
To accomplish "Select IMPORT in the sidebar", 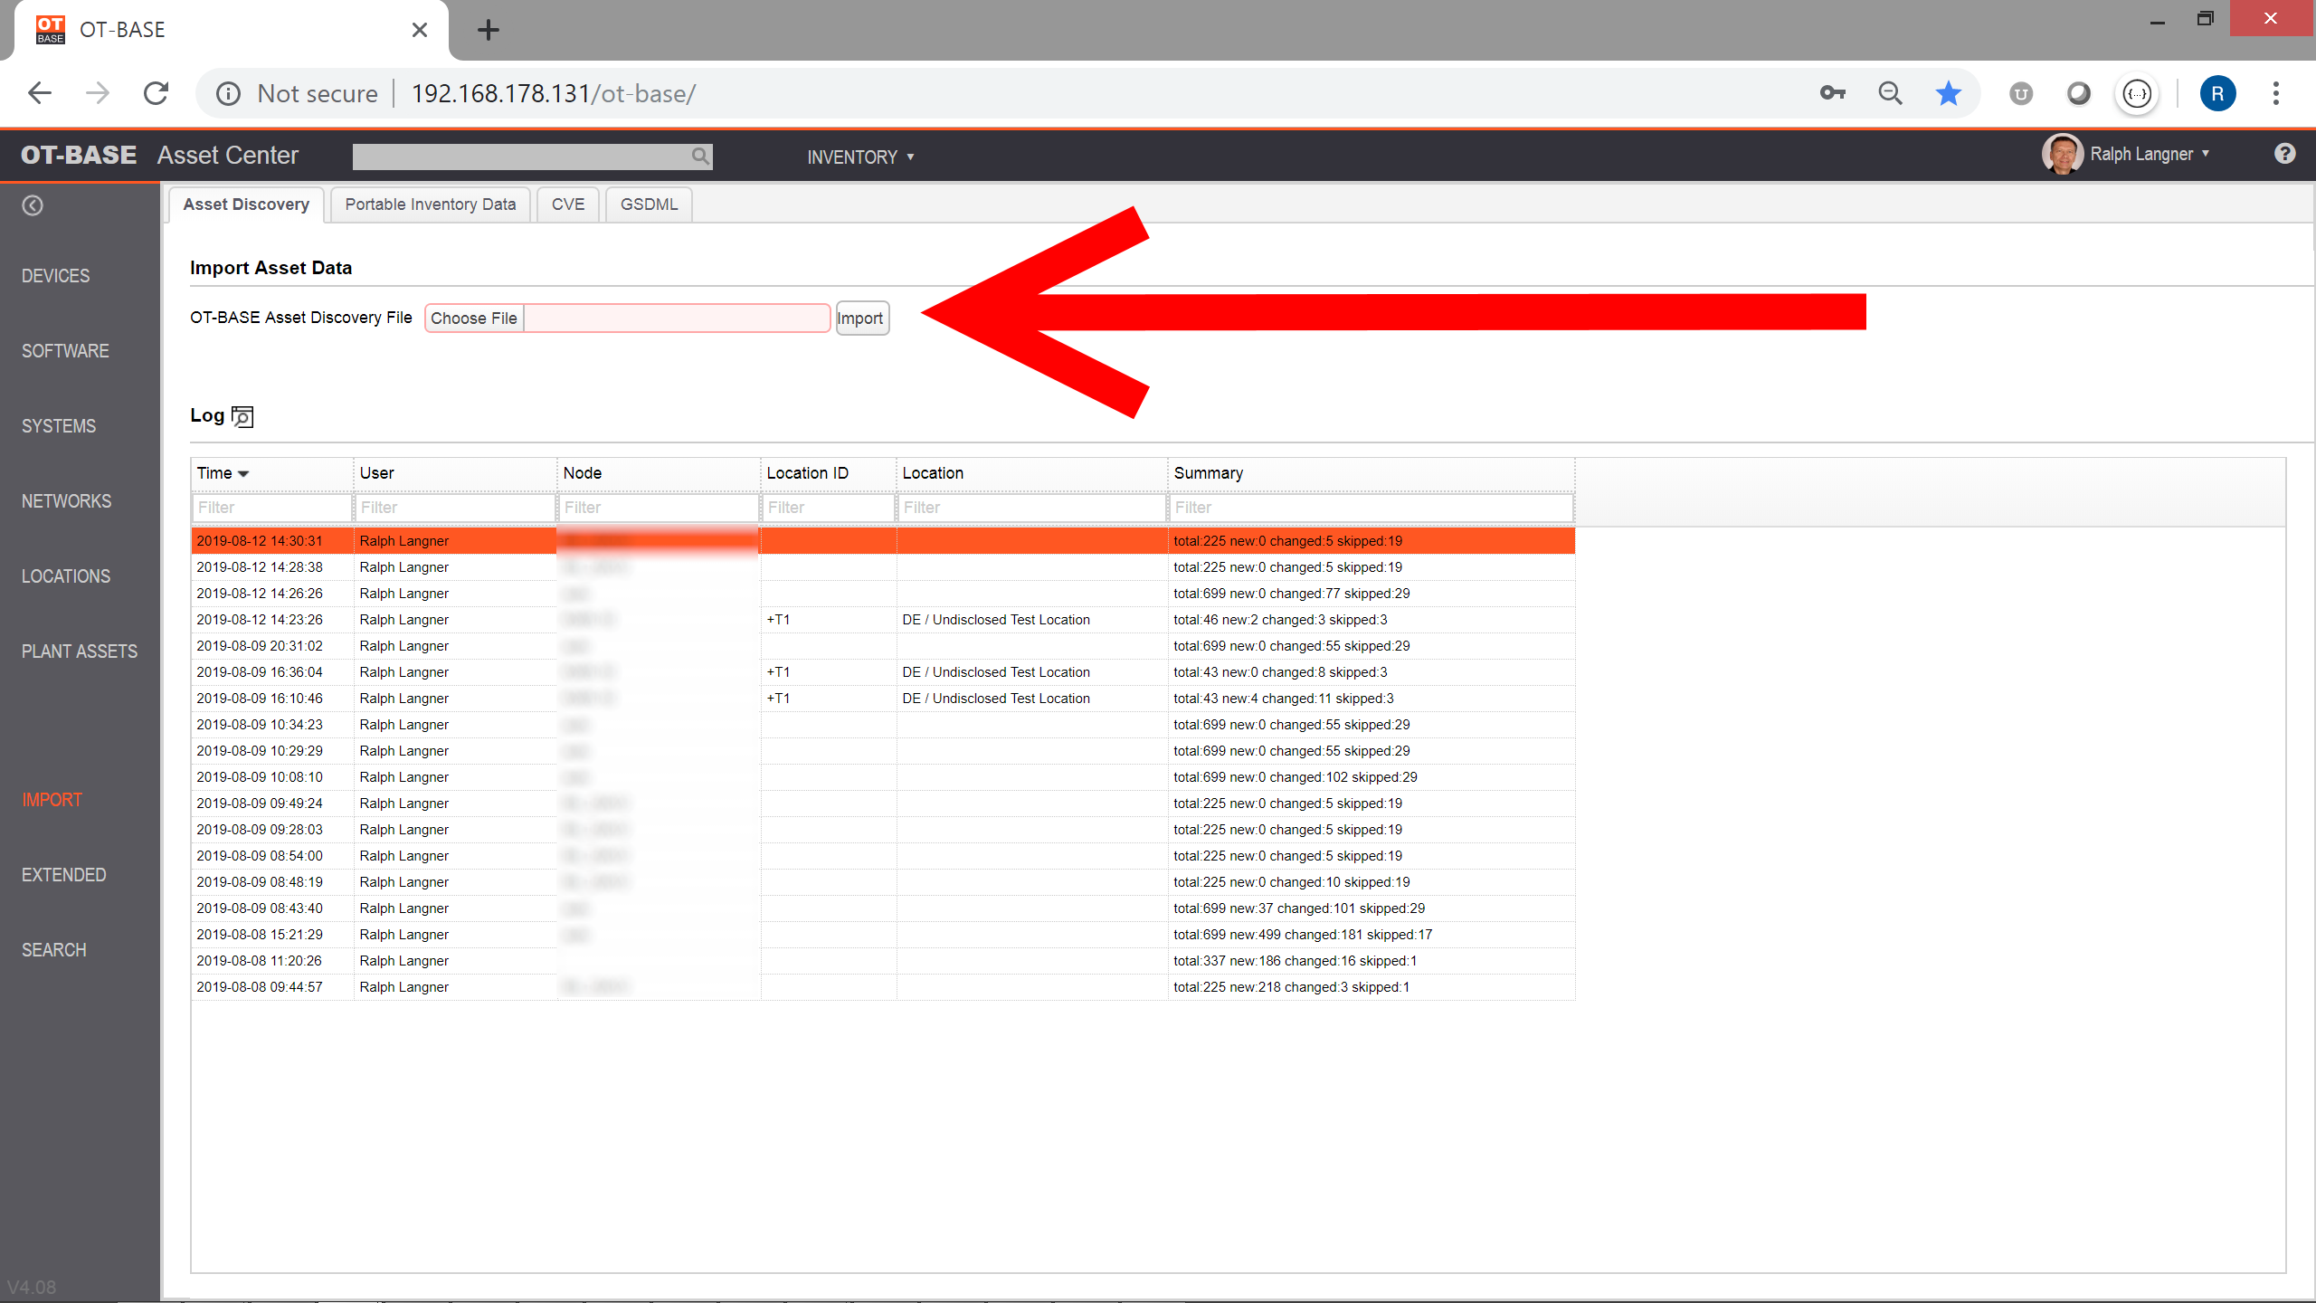I will (52, 800).
